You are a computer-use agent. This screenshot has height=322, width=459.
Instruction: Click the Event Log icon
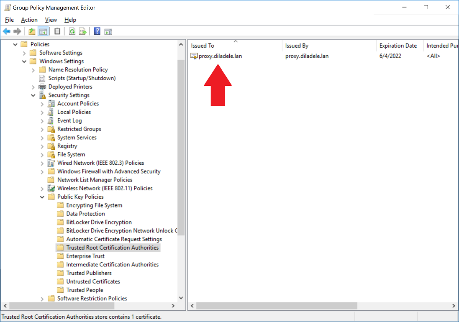(51, 120)
